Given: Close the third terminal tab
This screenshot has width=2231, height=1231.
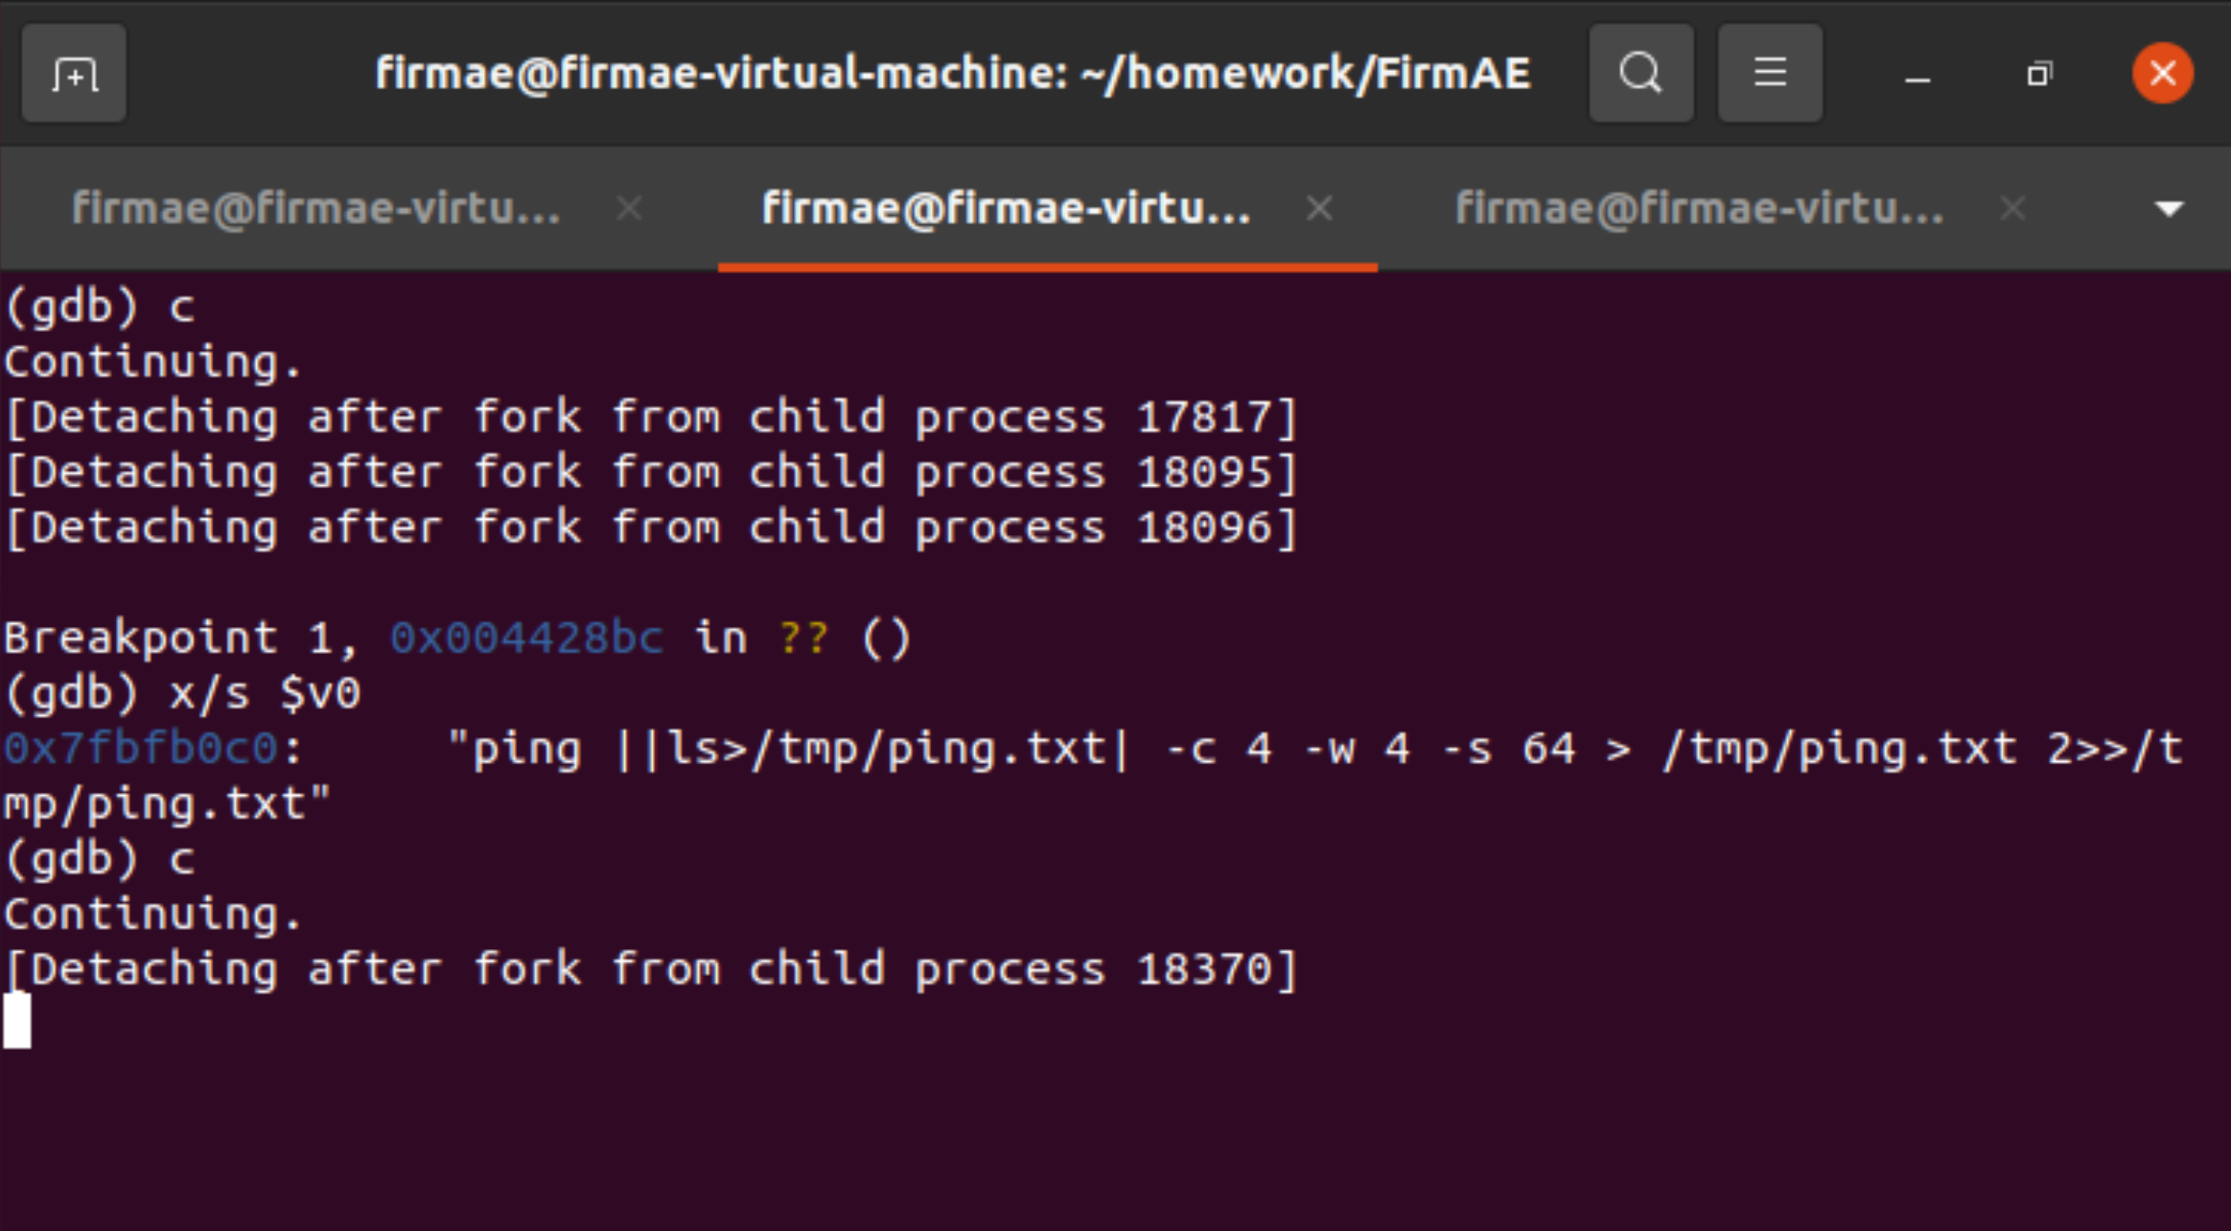Looking at the screenshot, I should pos(2012,208).
